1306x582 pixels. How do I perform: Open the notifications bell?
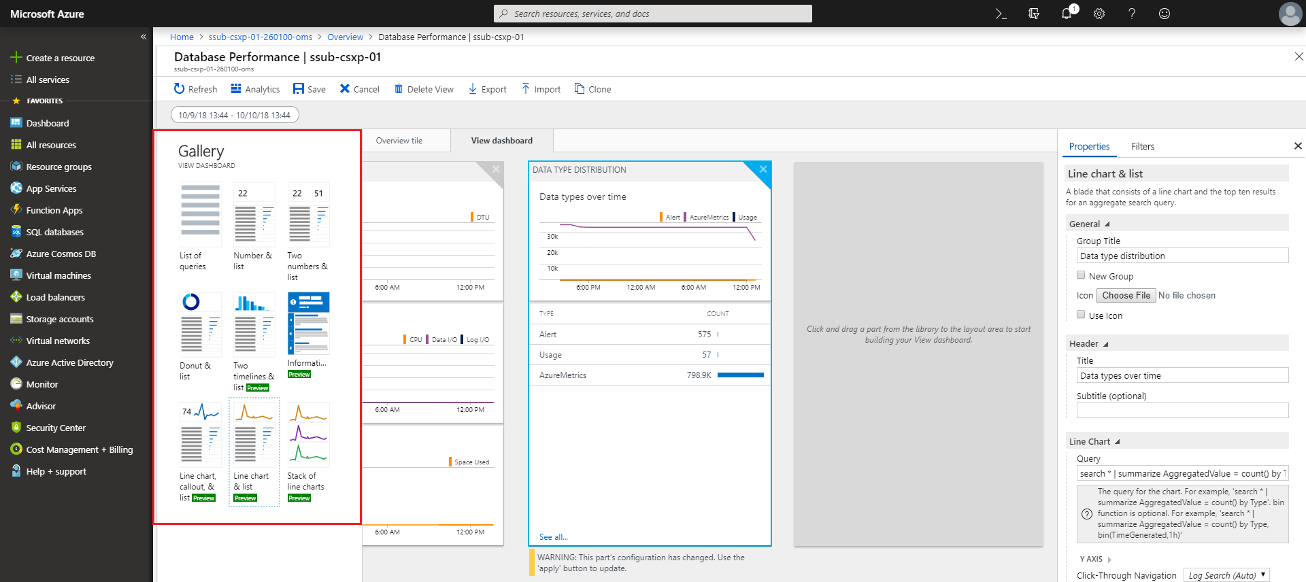[1066, 14]
